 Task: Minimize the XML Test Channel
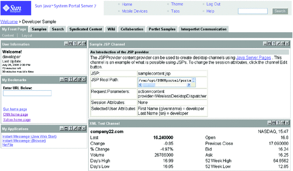click(270, 123)
